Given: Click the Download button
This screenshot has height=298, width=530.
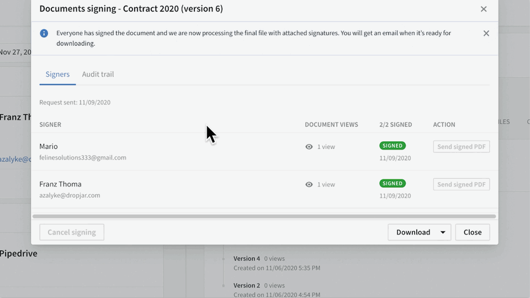Looking at the screenshot, I should [x=413, y=232].
